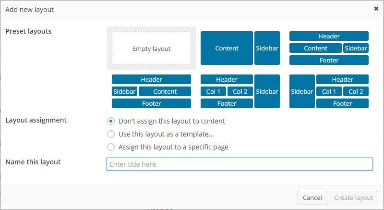The image size is (384, 210).
Task: Click the Header block in the third preset
Action: 329,36
